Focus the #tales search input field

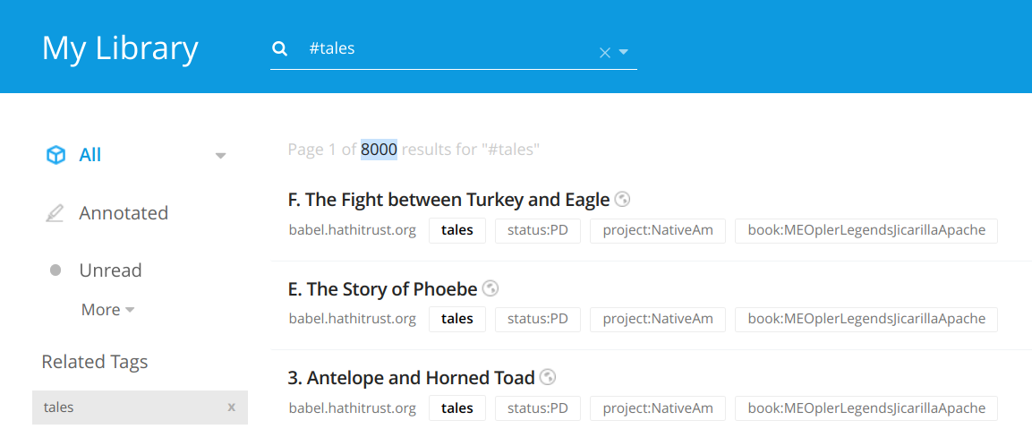[x=448, y=49]
